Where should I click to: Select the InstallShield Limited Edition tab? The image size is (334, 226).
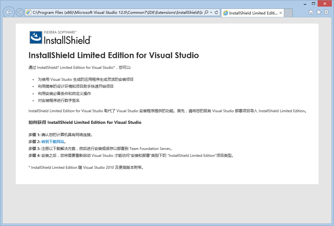click(252, 13)
